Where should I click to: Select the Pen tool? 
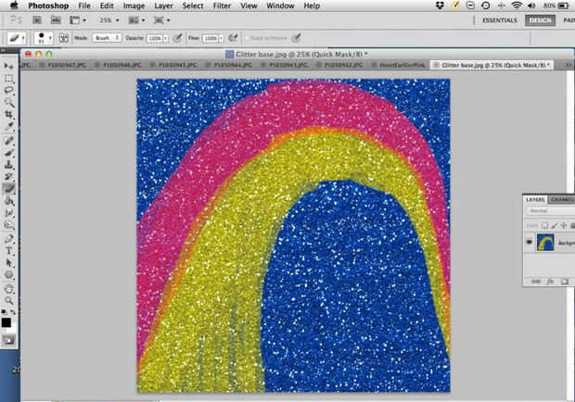[x=9, y=238]
